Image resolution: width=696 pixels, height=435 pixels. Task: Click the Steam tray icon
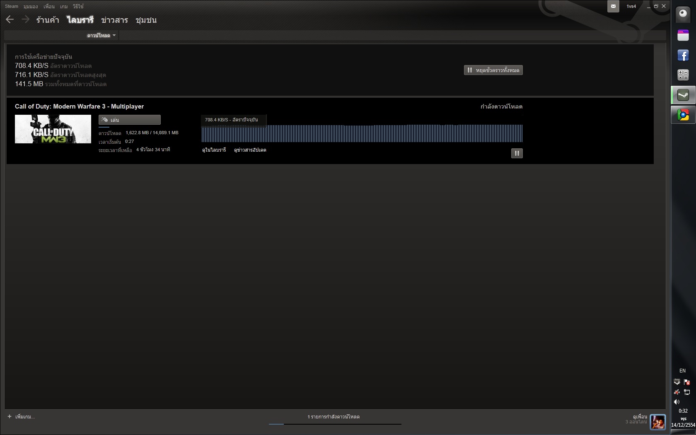click(x=677, y=382)
